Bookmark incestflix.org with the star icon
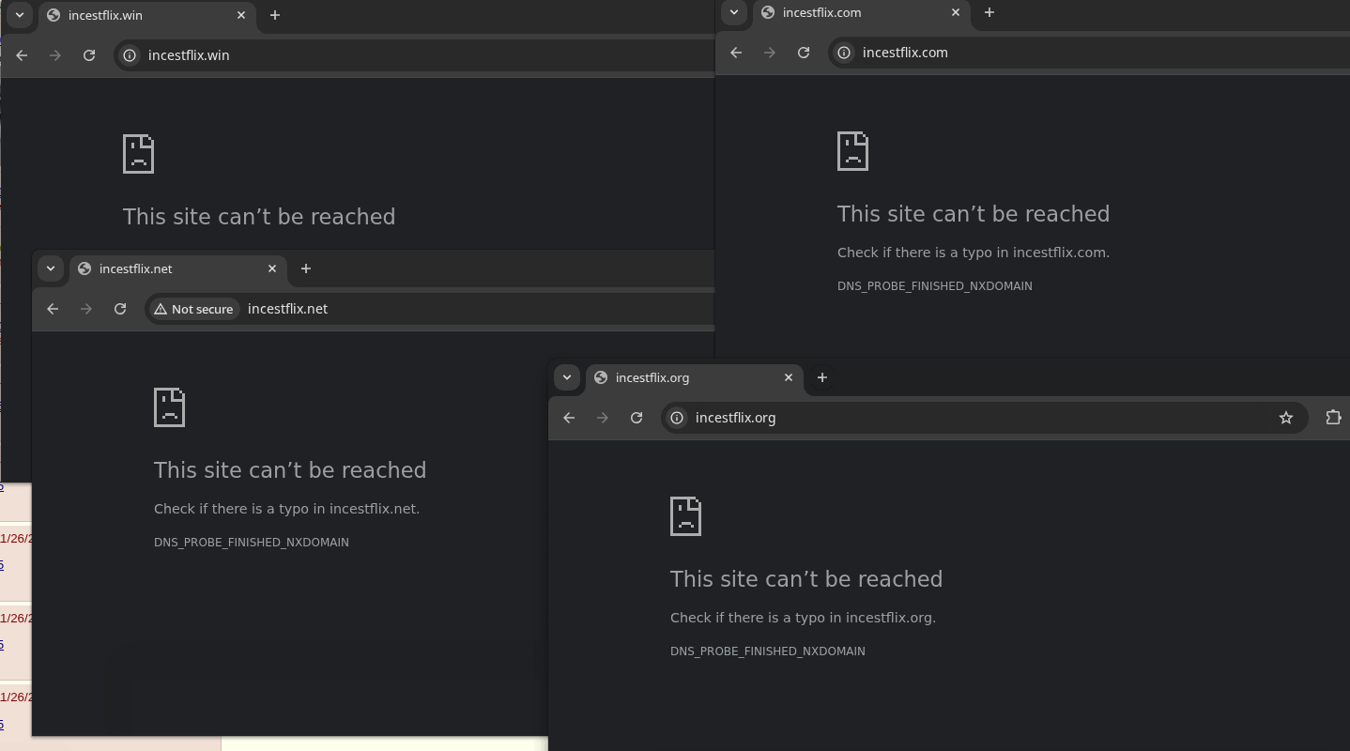 pyautogui.click(x=1286, y=418)
